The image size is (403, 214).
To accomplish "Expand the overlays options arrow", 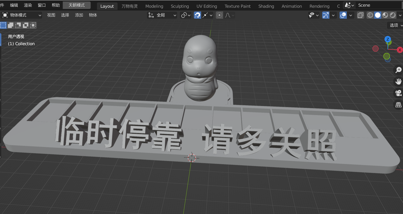I will coord(351,15).
